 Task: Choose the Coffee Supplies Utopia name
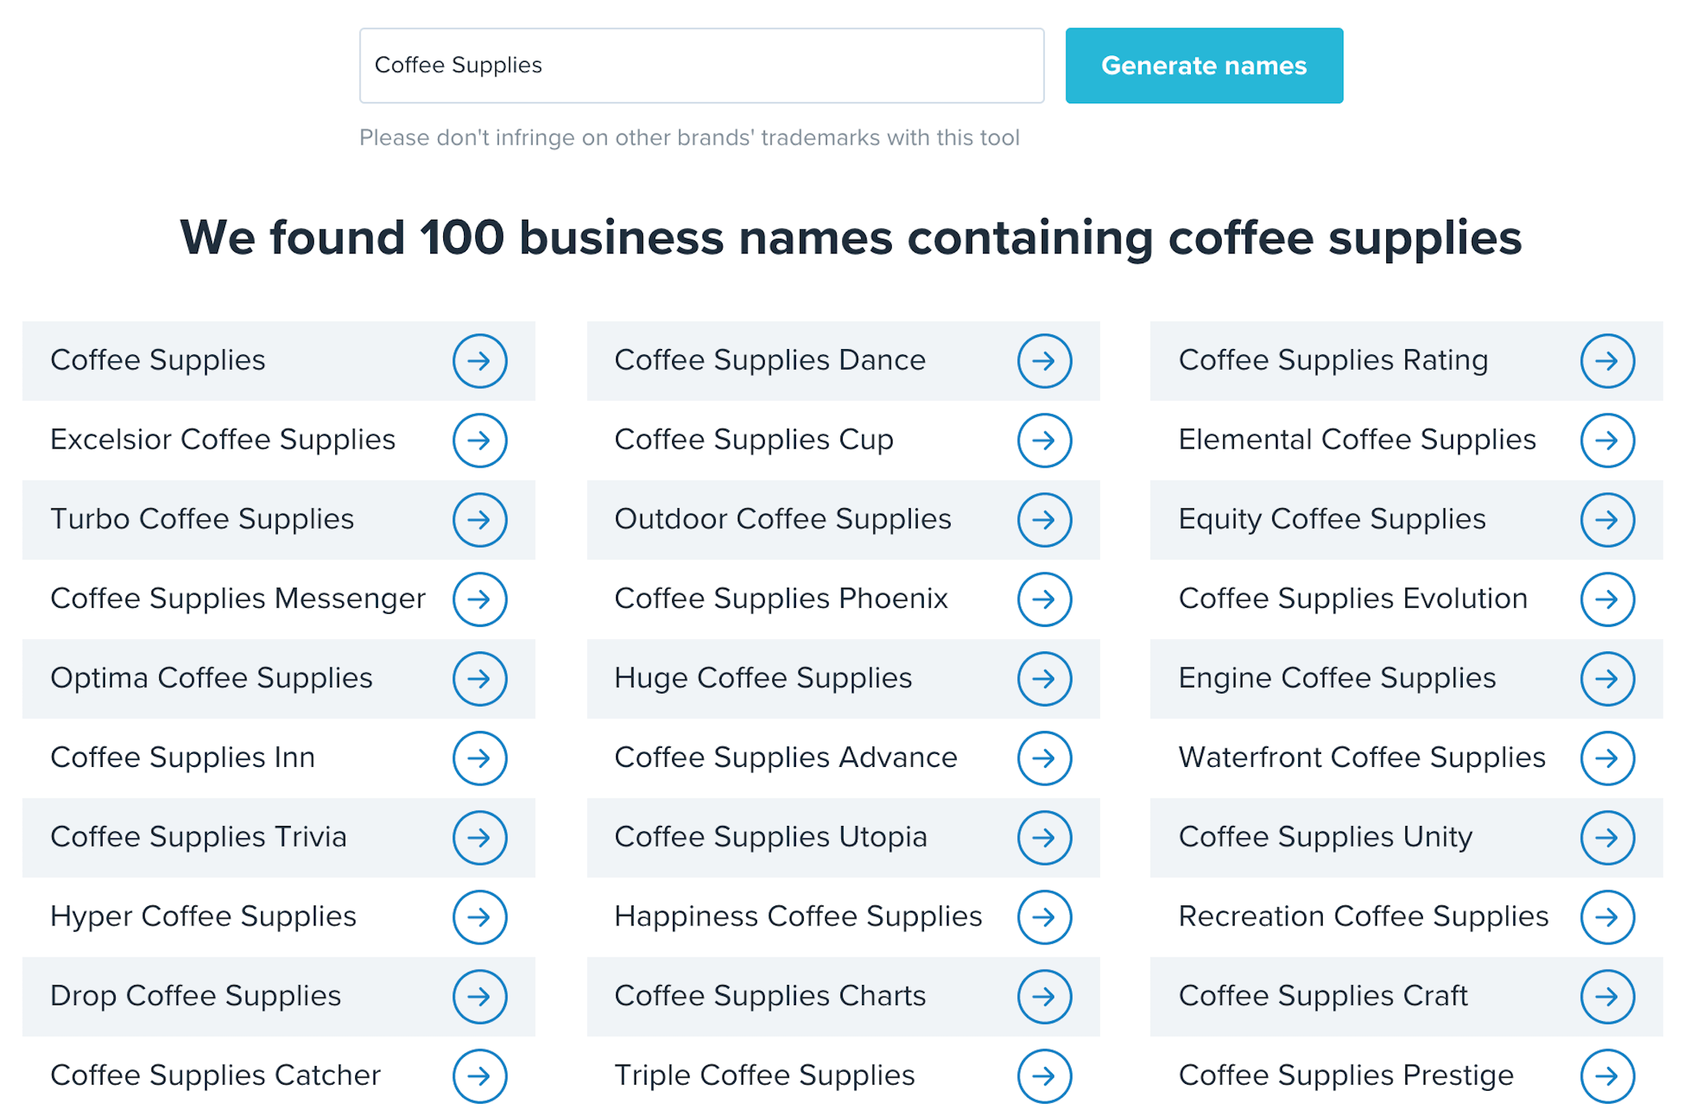click(x=770, y=837)
